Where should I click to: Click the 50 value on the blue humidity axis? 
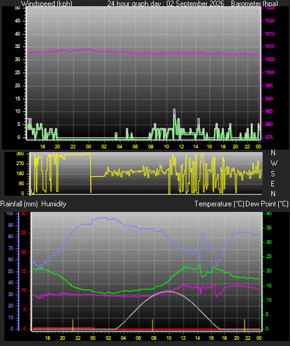[11, 271]
